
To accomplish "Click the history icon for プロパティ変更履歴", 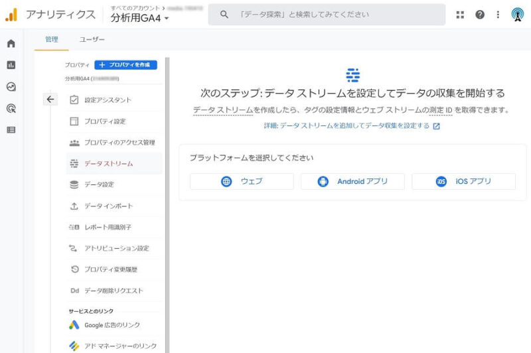I will click(75, 269).
